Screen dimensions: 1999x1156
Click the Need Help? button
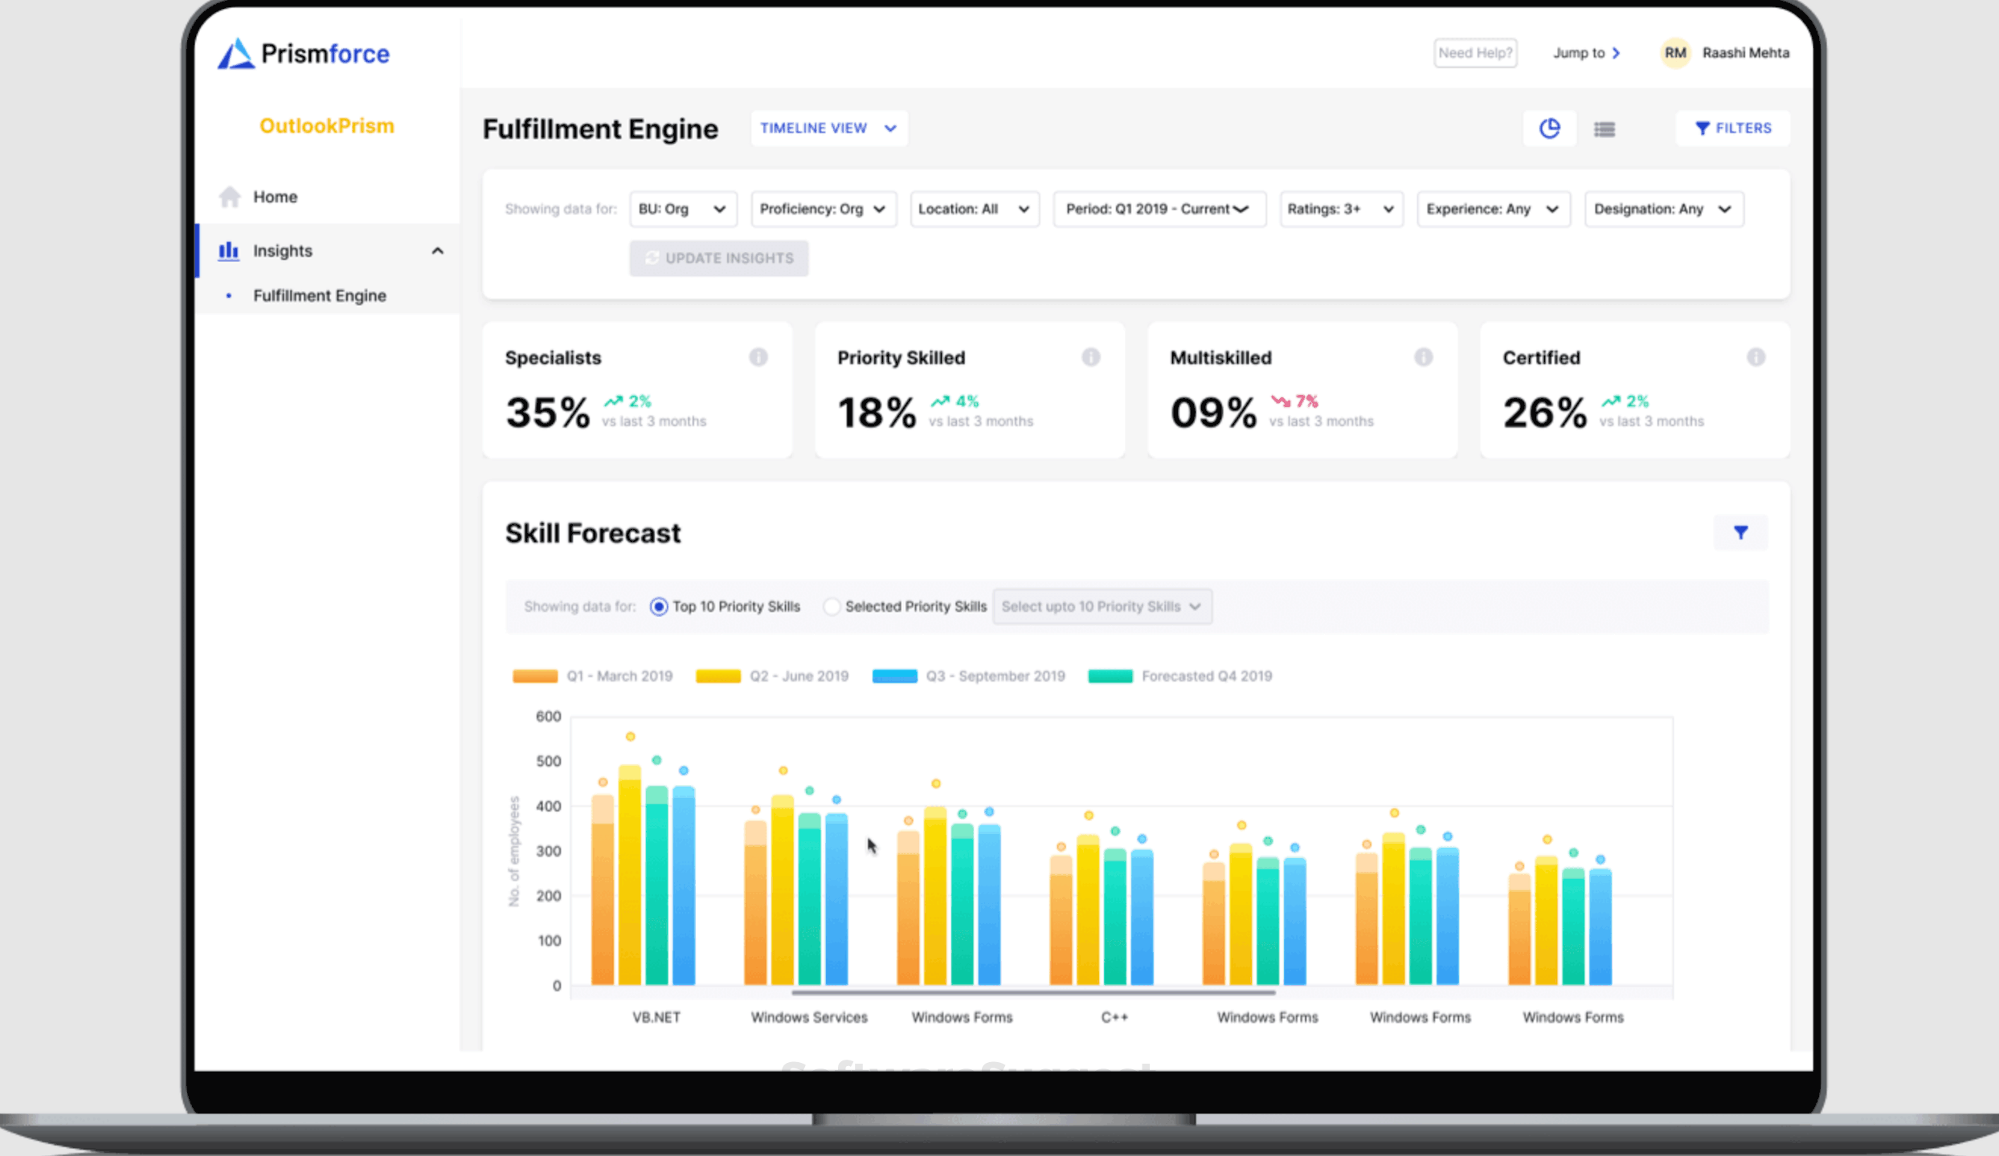pos(1474,53)
